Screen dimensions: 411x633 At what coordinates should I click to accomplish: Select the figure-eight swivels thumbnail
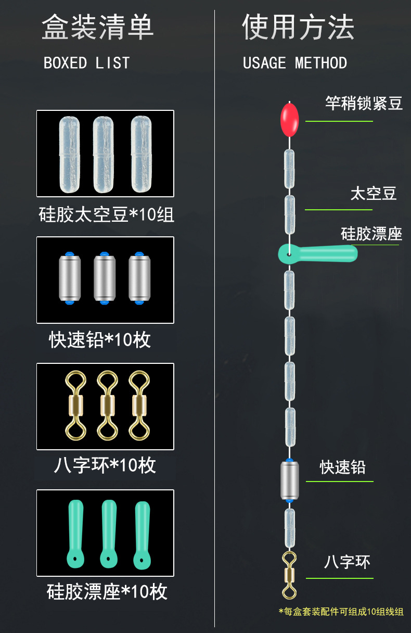(x=105, y=407)
